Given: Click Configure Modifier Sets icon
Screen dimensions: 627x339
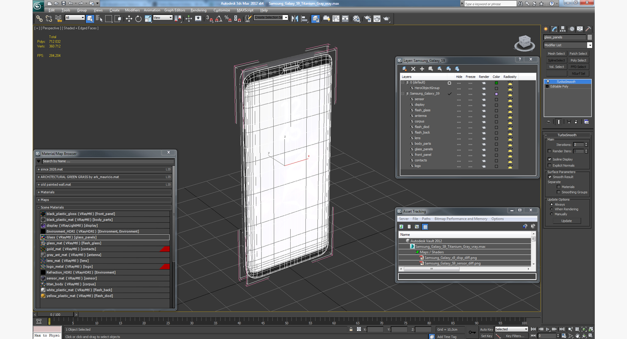Looking at the screenshot, I should tap(587, 122).
